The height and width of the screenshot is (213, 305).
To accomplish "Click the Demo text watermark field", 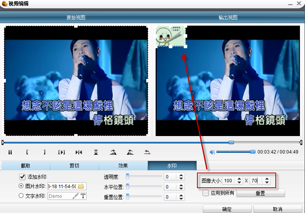I will tap(60, 196).
